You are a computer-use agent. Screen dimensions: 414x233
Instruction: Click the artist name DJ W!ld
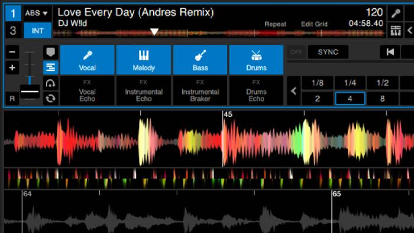click(x=72, y=24)
